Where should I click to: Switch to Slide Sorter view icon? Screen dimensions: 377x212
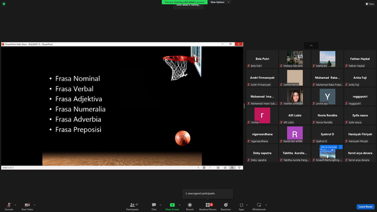225,168
